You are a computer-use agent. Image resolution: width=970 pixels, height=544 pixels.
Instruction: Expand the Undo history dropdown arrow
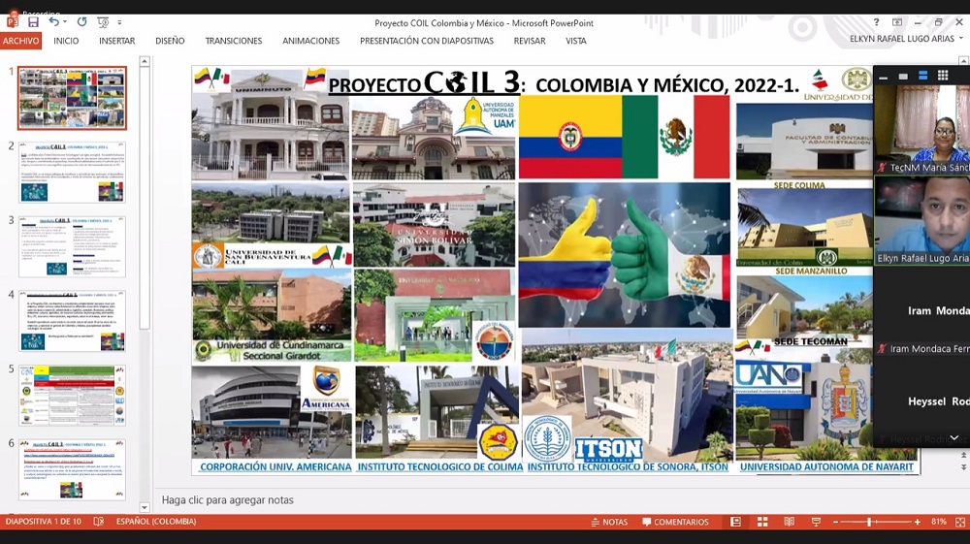click(66, 22)
